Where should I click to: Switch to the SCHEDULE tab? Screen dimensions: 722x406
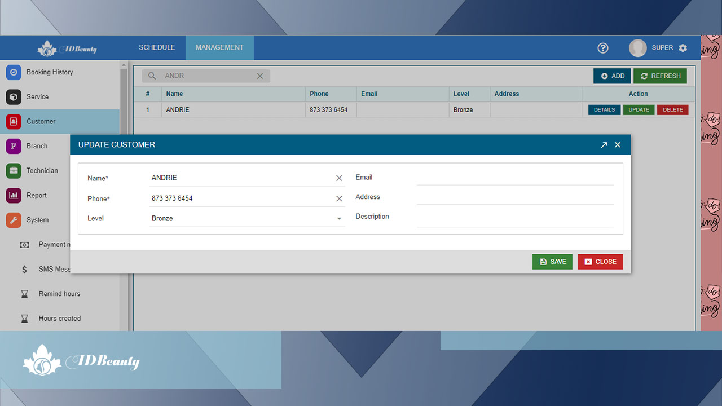coord(157,48)
